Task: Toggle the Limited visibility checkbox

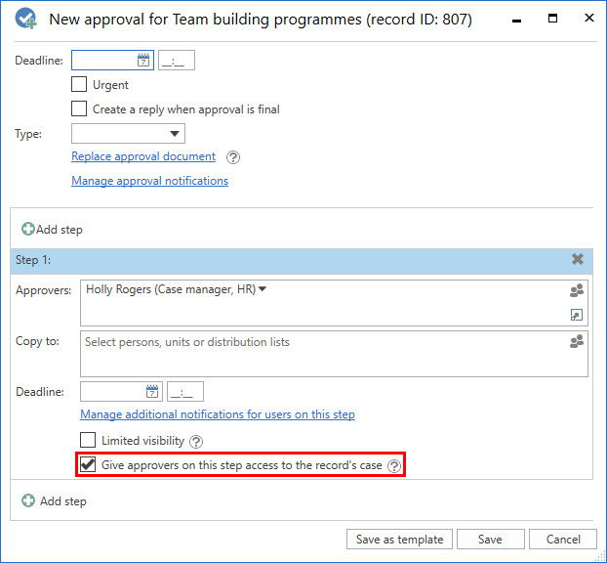Action: point(88,441)
